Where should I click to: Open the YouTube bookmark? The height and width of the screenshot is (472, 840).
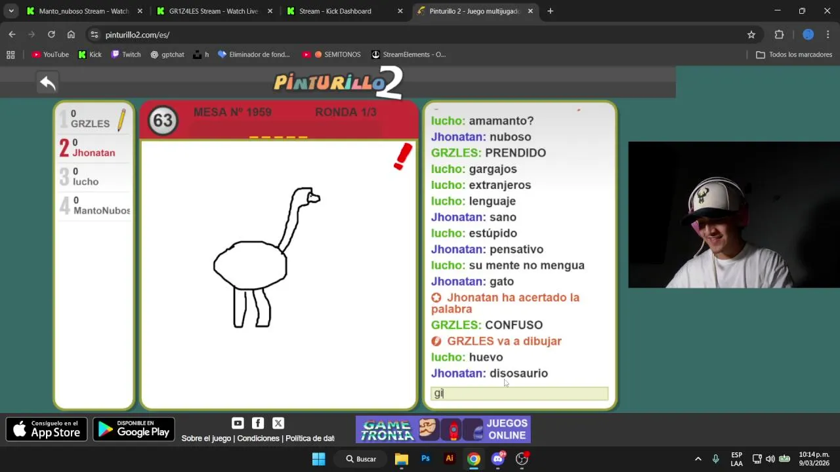pyautogui.click(x=51, y=54)
